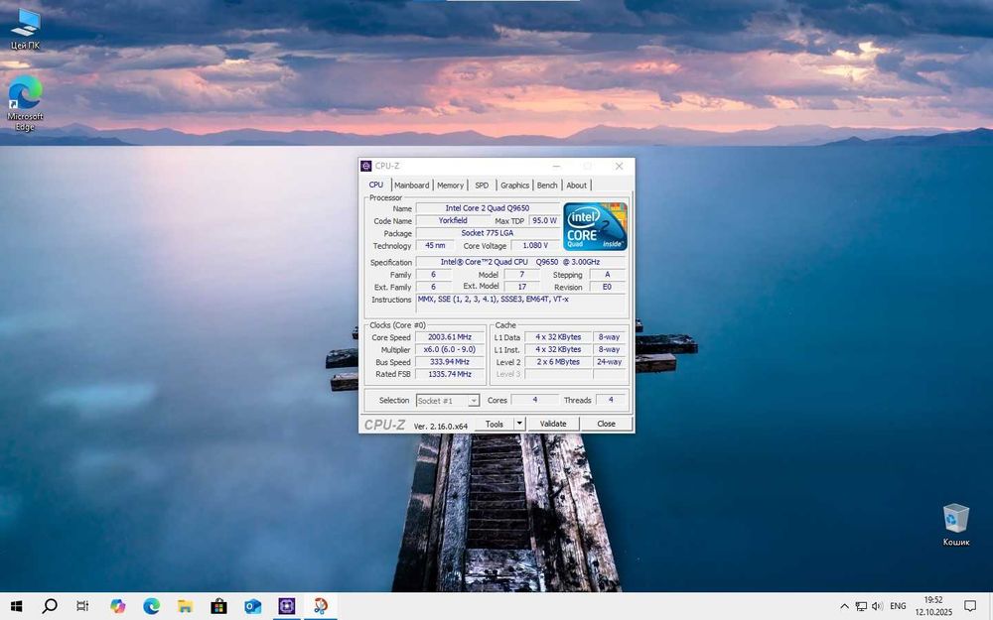Screen dimensions: 993x620
Task: Click the scissors app icon in the taskbar
Action: tap(321, 606)
